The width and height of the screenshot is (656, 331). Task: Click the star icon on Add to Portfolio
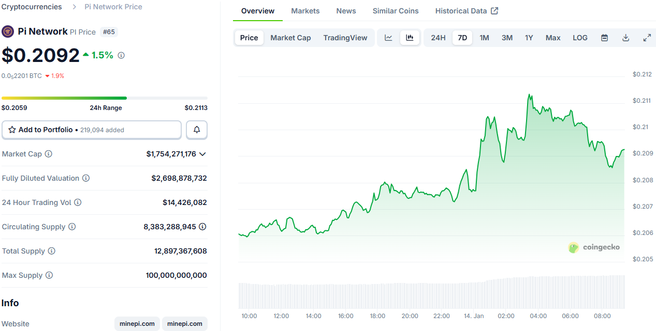[x=11, y=130]
